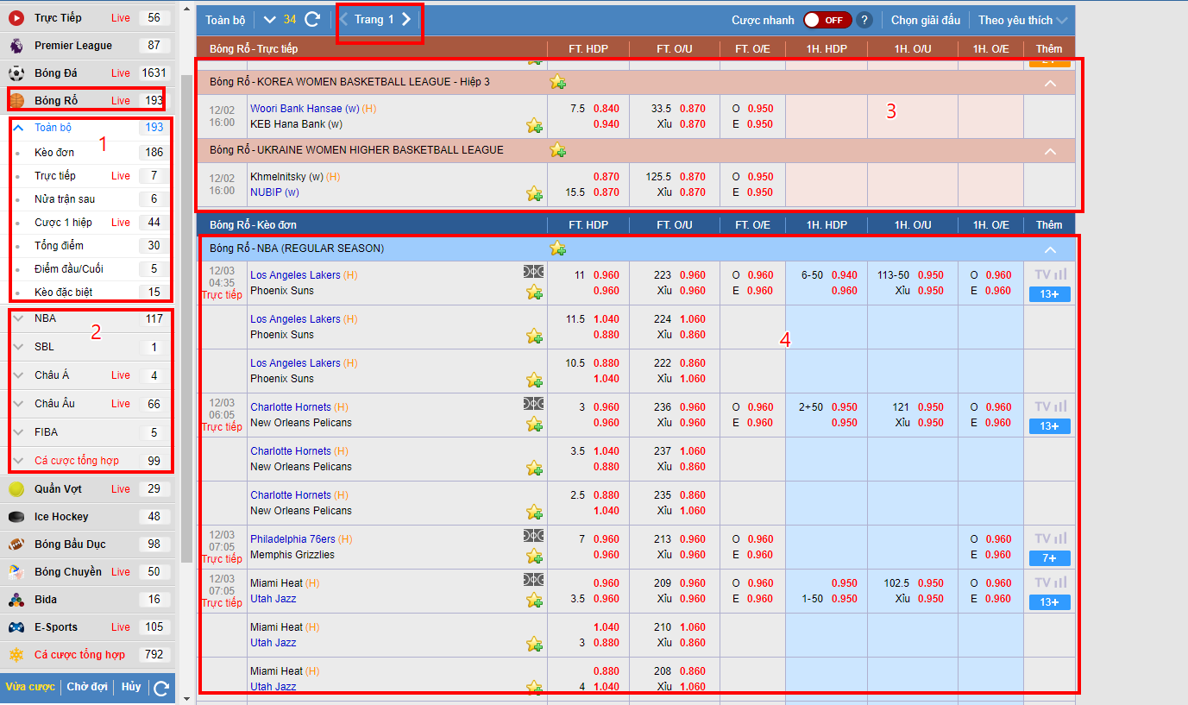The height and width of the screenshot is (705, 1188).
Task: Open the Theo yêu thích dropdown
Action: click(x=1023, y=20)
